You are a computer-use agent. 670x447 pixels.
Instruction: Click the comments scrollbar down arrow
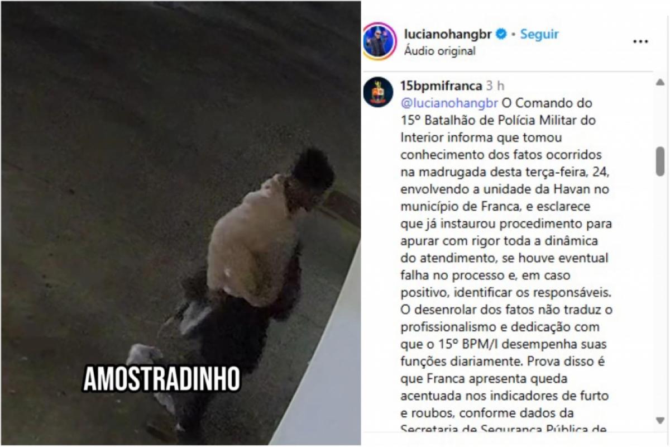660,420
